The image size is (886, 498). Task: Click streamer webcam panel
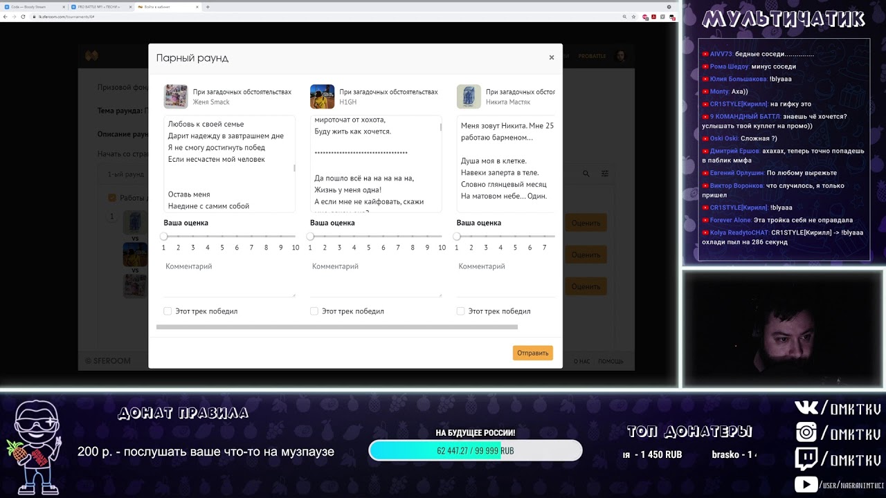point(783,329)
